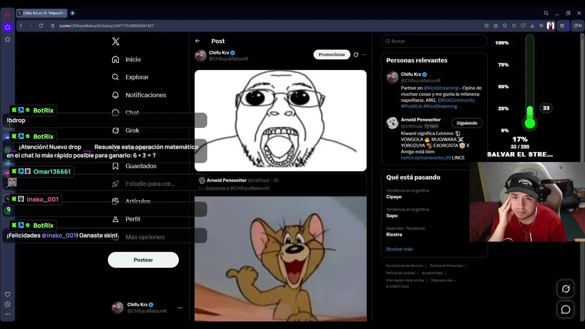Screen dimensions: 585x329
Task: Click the Chifu Krz avatar in Personas relevantes
Action: click(x=392, y=77)
